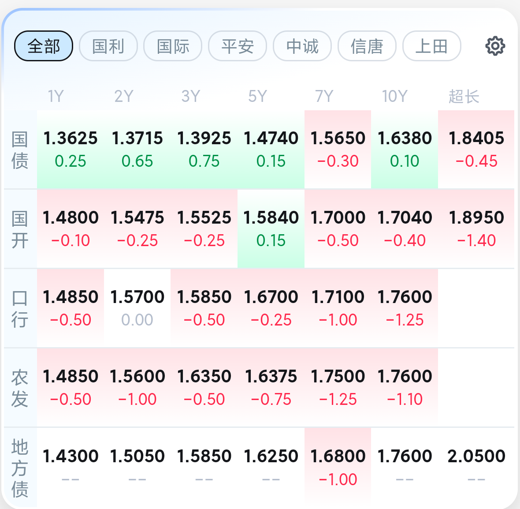Select 农发 3Y yield 1.6350 cell
520x509 pixels.
204,387
